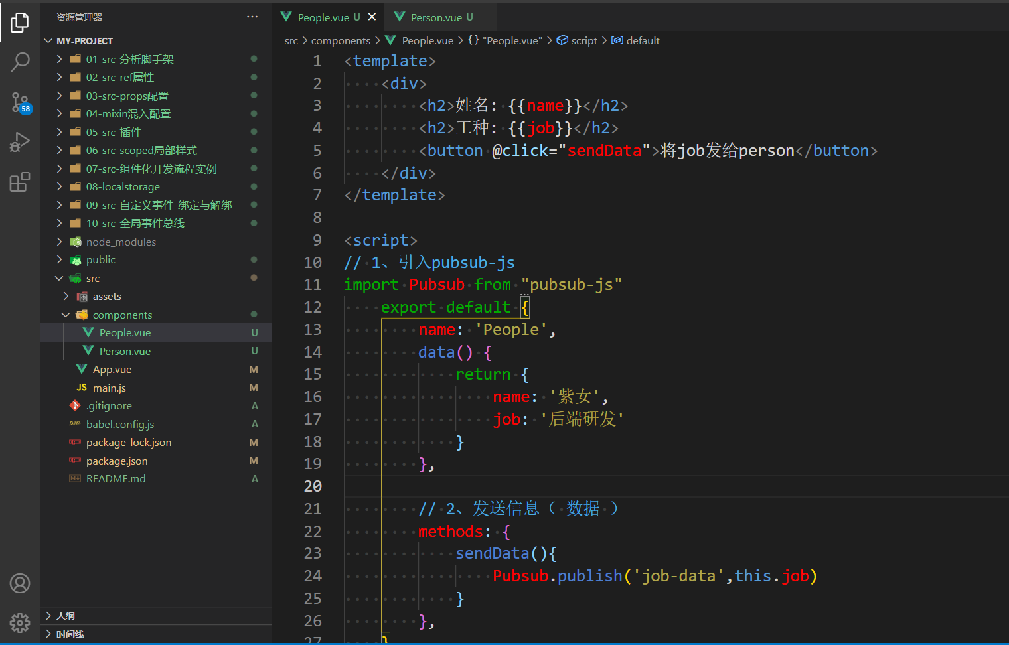The width and height of the screenshot is (1009, 645).
Task: Expand the 03-src-props配置 folder
Action: 156,96
